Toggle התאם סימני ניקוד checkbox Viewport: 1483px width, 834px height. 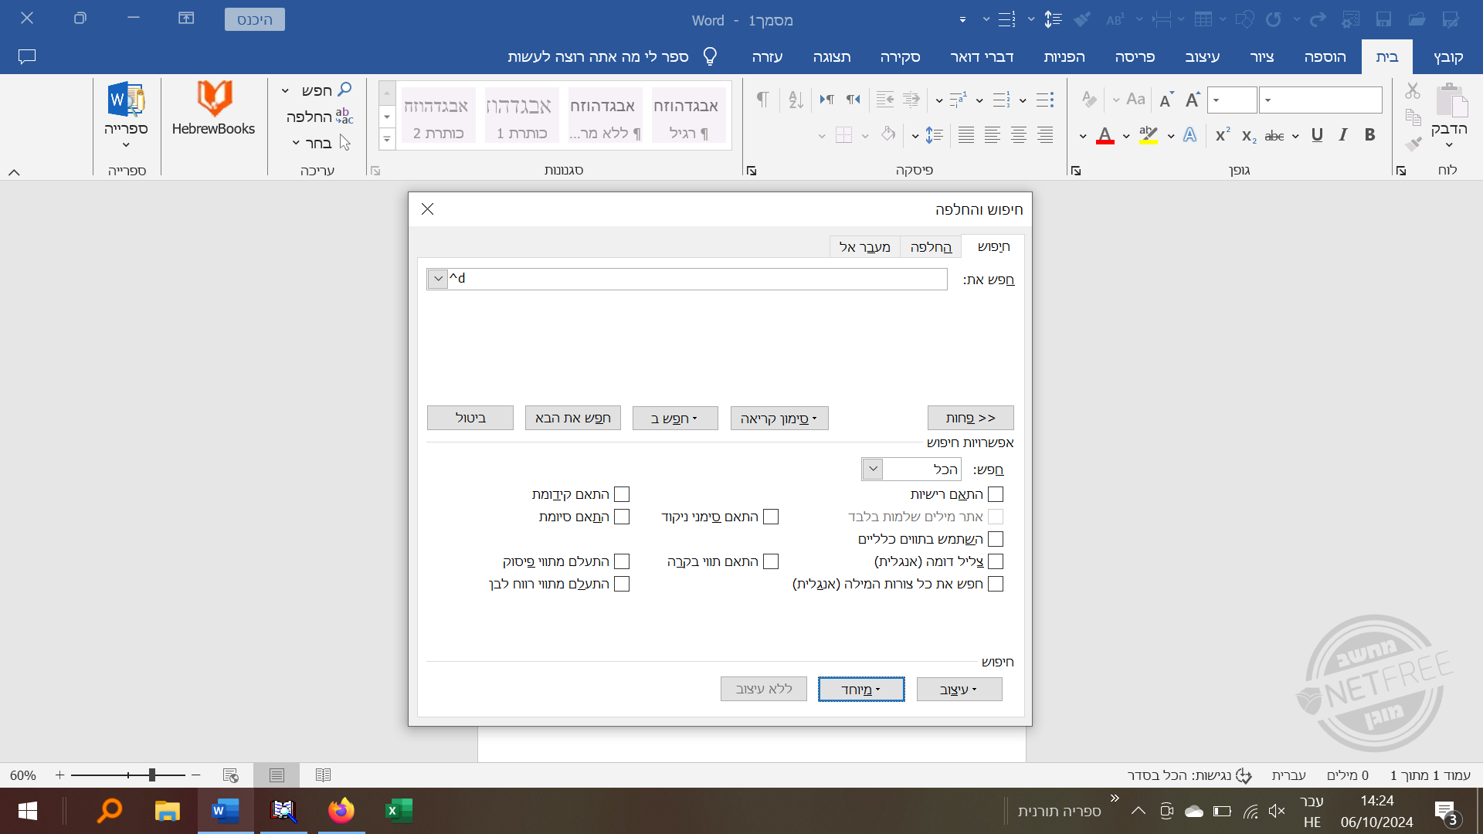tap(771, 517)
